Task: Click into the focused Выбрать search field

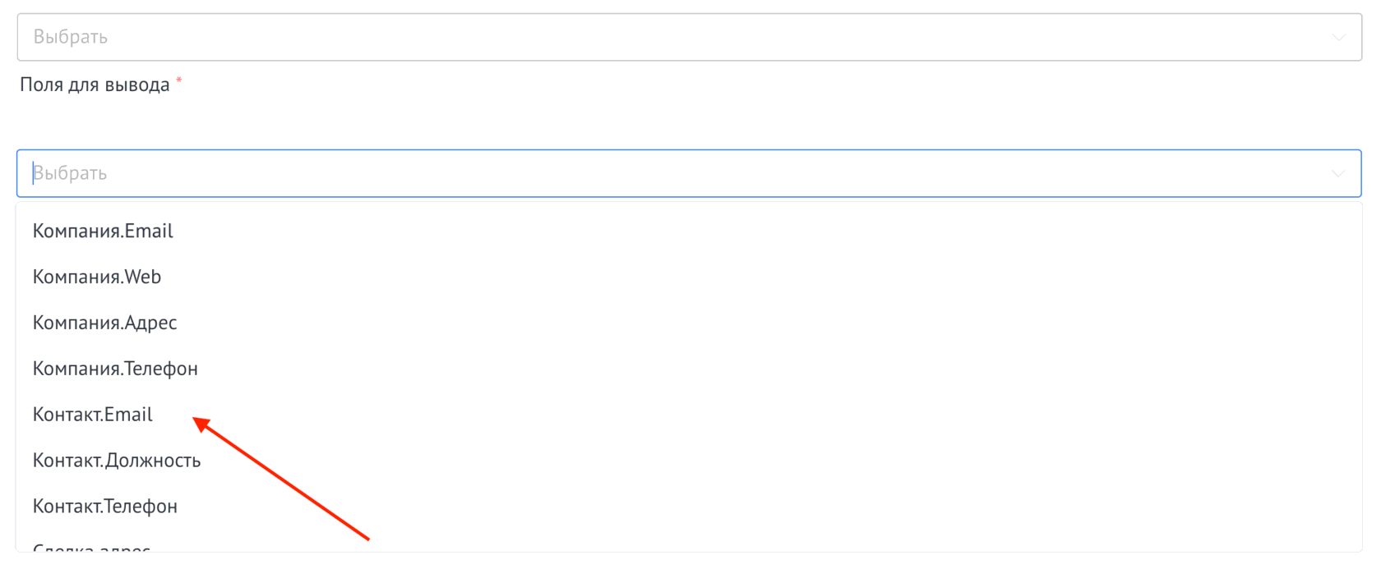Action: 658,174
